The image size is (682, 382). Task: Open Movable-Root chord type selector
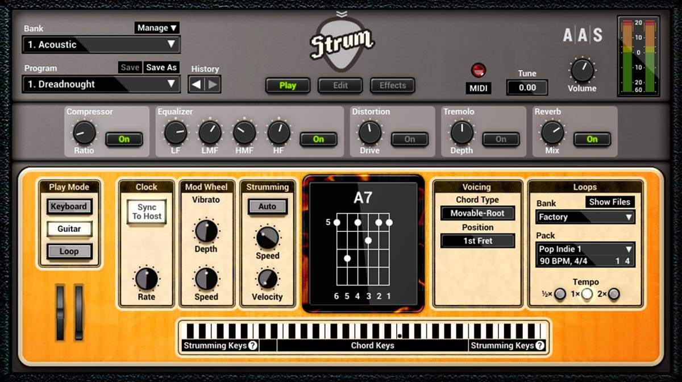pyautogui.click(x=477, y=213)
